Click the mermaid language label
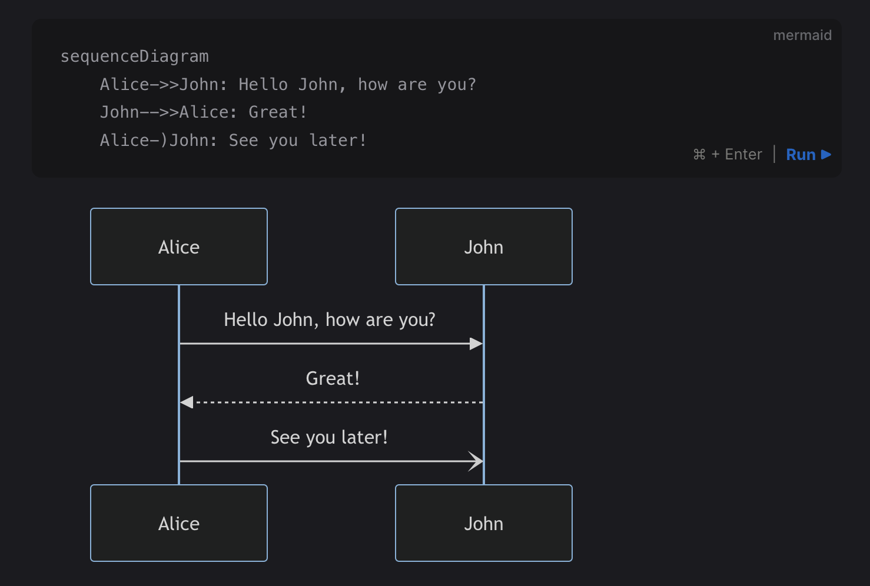The height and width of the screenshot is (586, 870). [802, 35]
